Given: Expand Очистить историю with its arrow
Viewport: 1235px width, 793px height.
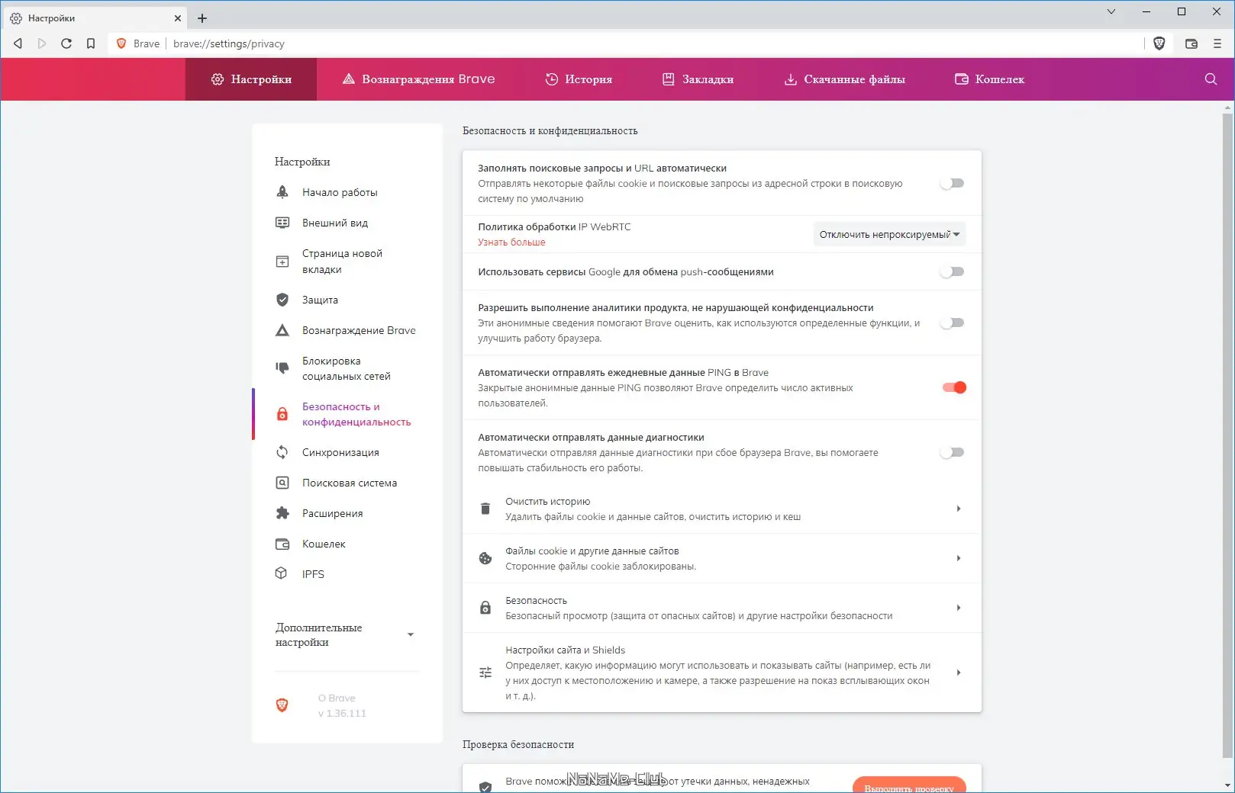Looking at the screenshot, I should (959, 509).
